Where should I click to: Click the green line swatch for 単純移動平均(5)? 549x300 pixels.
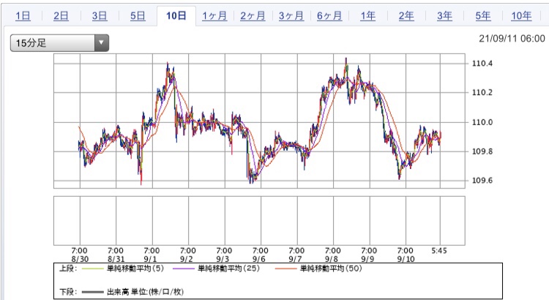[92, 269]
